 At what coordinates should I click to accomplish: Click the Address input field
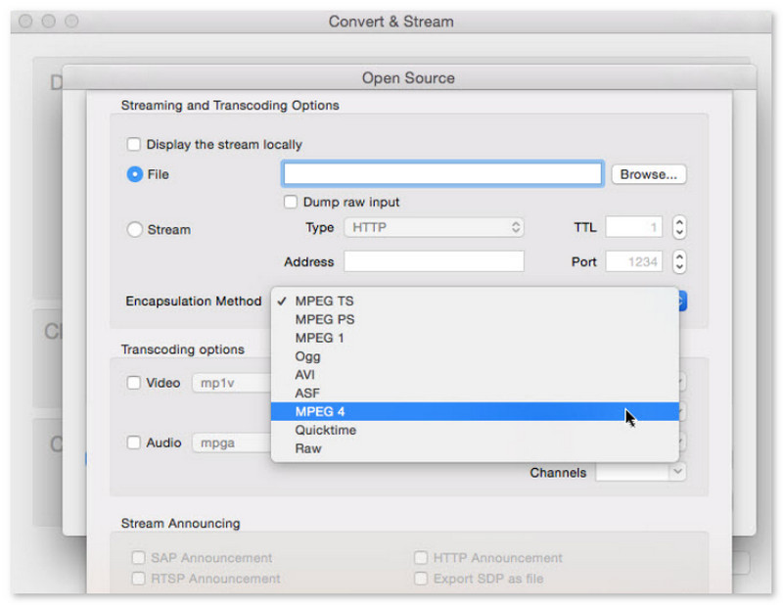click(x=435, y=260)
